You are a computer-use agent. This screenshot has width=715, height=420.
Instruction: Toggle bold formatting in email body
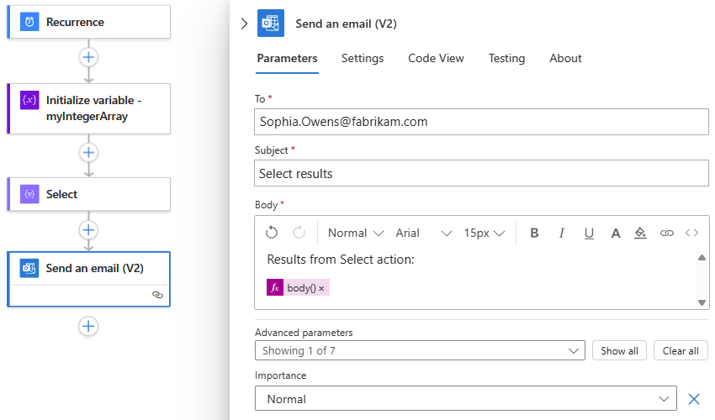pos(534,233)
